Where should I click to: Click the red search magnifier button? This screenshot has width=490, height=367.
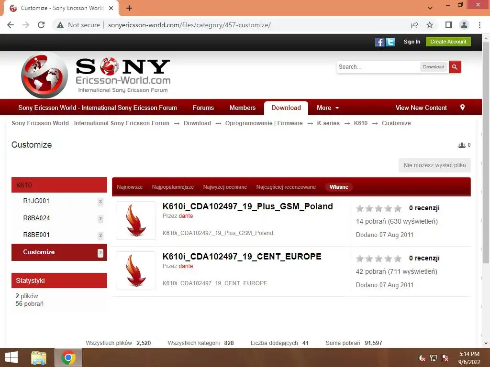pyautogui.click(x=455, y=67)
